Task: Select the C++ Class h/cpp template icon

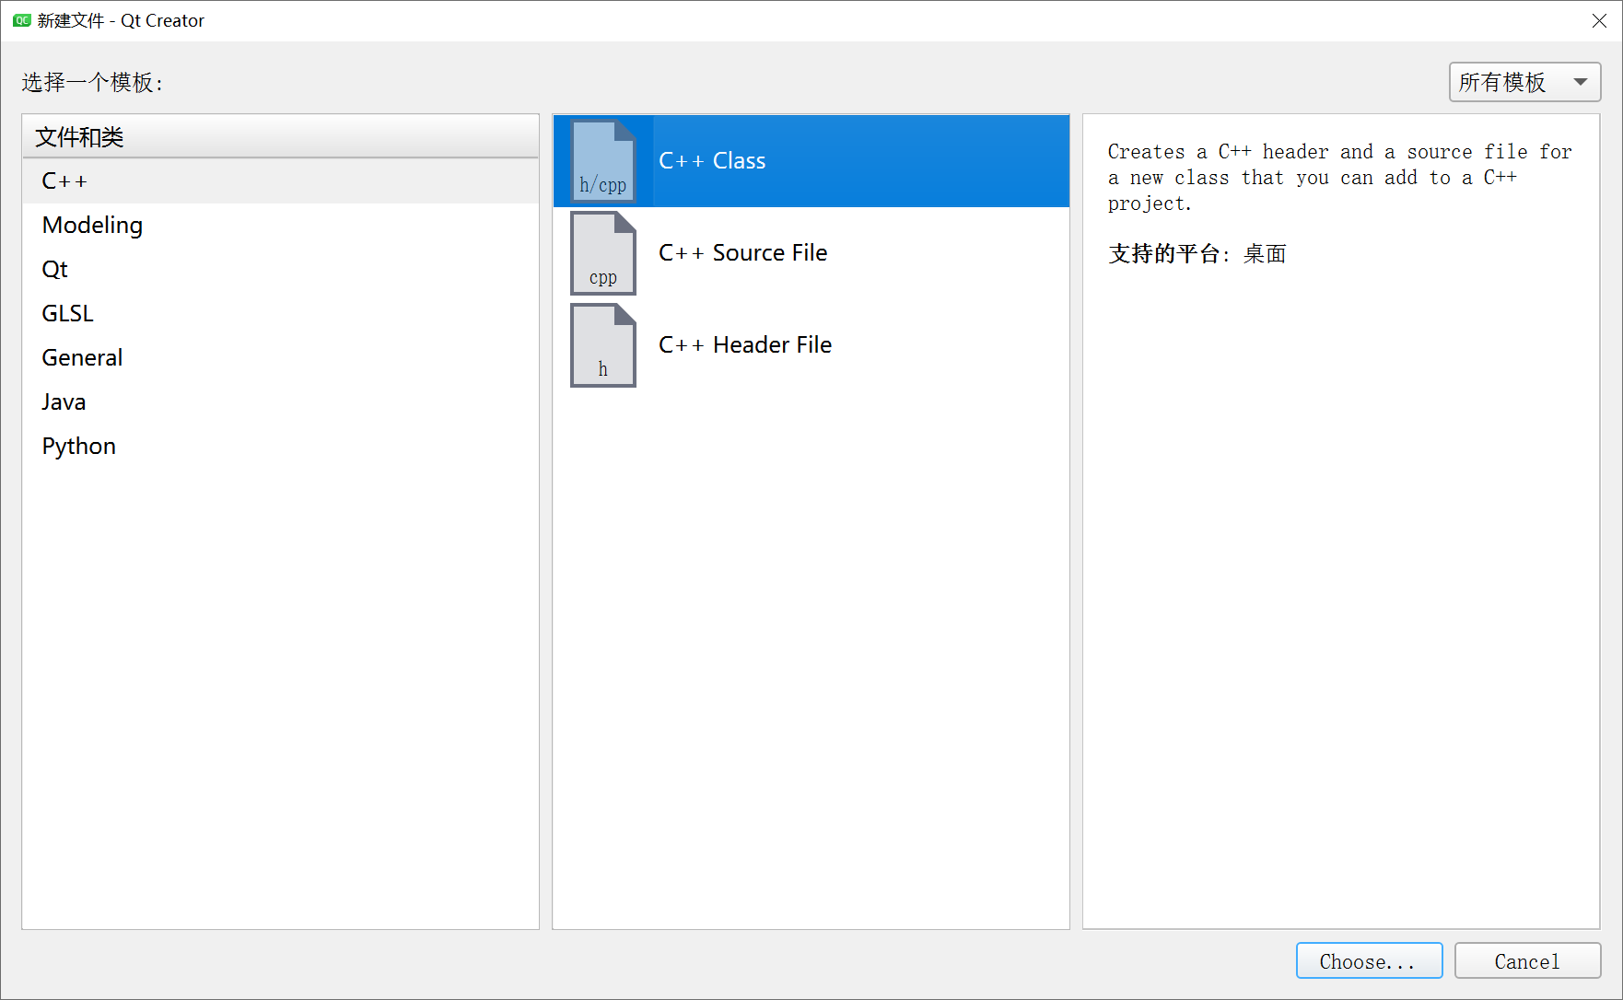Action: click(x=602, y=160)
